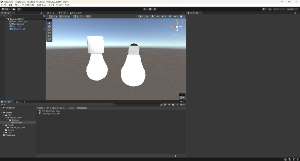300x161 pixels.
Task: Open Layout dropdown
Action: (292, 9)
